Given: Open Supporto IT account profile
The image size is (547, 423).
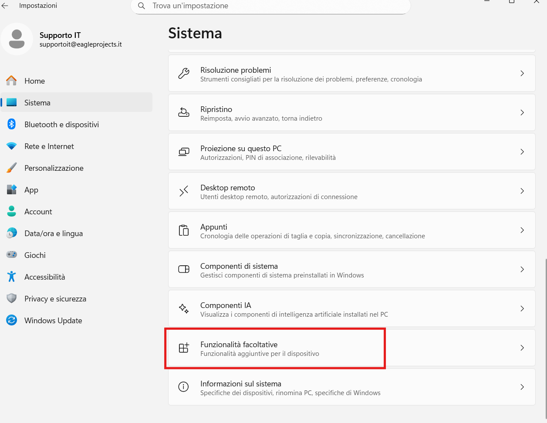Looking at the screenshot, I should pos(61,39).
